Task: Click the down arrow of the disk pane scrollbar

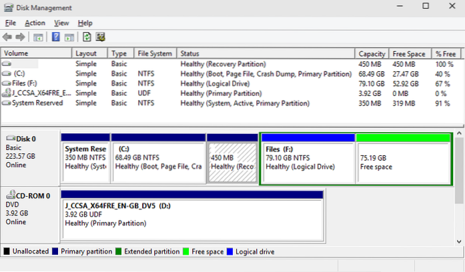Action: tap(460, 239)
